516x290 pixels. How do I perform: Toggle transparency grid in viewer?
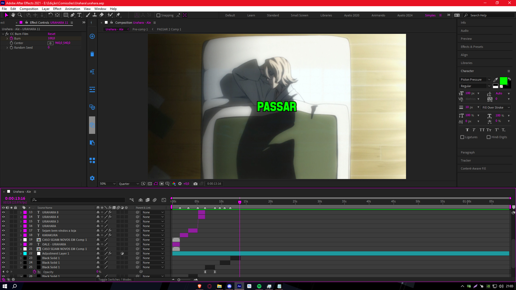(x=150, y=184)
